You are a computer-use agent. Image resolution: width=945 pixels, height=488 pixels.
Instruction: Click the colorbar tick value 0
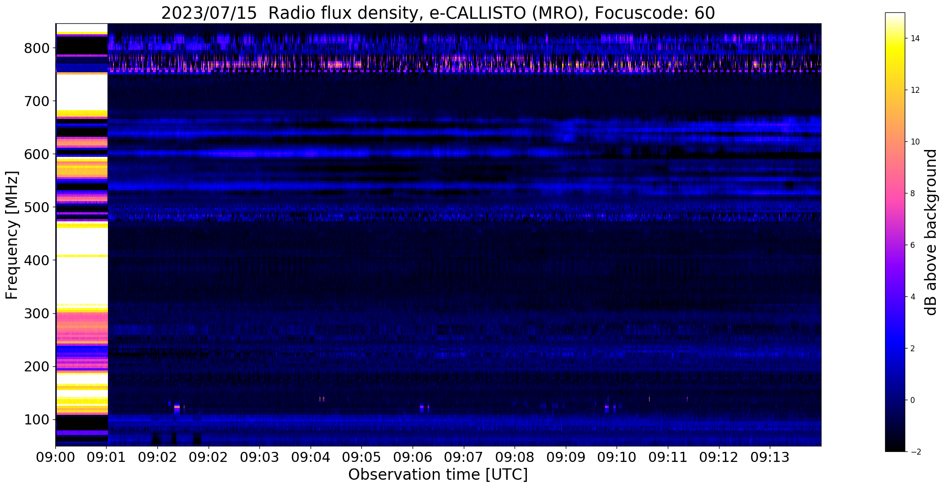pos(913,400)
